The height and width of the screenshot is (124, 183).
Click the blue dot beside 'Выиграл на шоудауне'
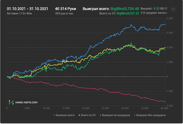tap(100, 115)
